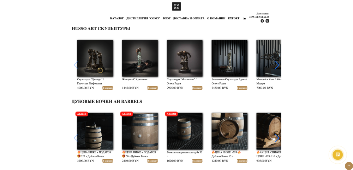Open the shopping cart icon
Image resolution: width=353 pixels, height=170 pixels.
tap(244, 19)
